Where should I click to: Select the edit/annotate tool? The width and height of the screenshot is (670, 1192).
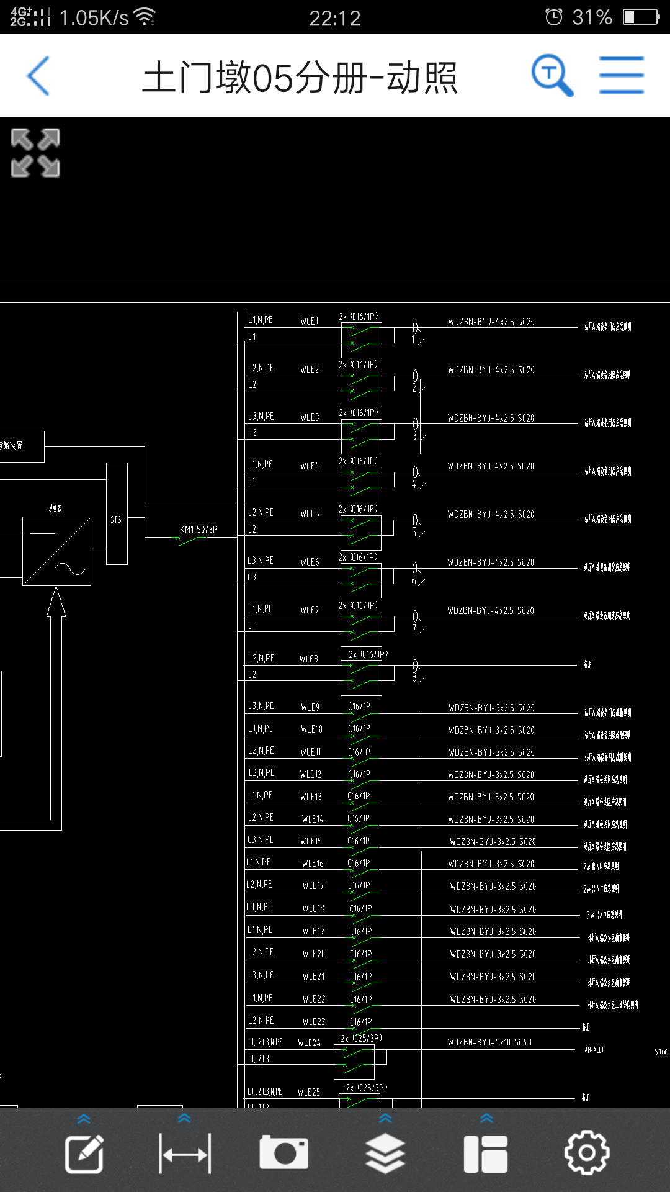(x=84, y=1154)
